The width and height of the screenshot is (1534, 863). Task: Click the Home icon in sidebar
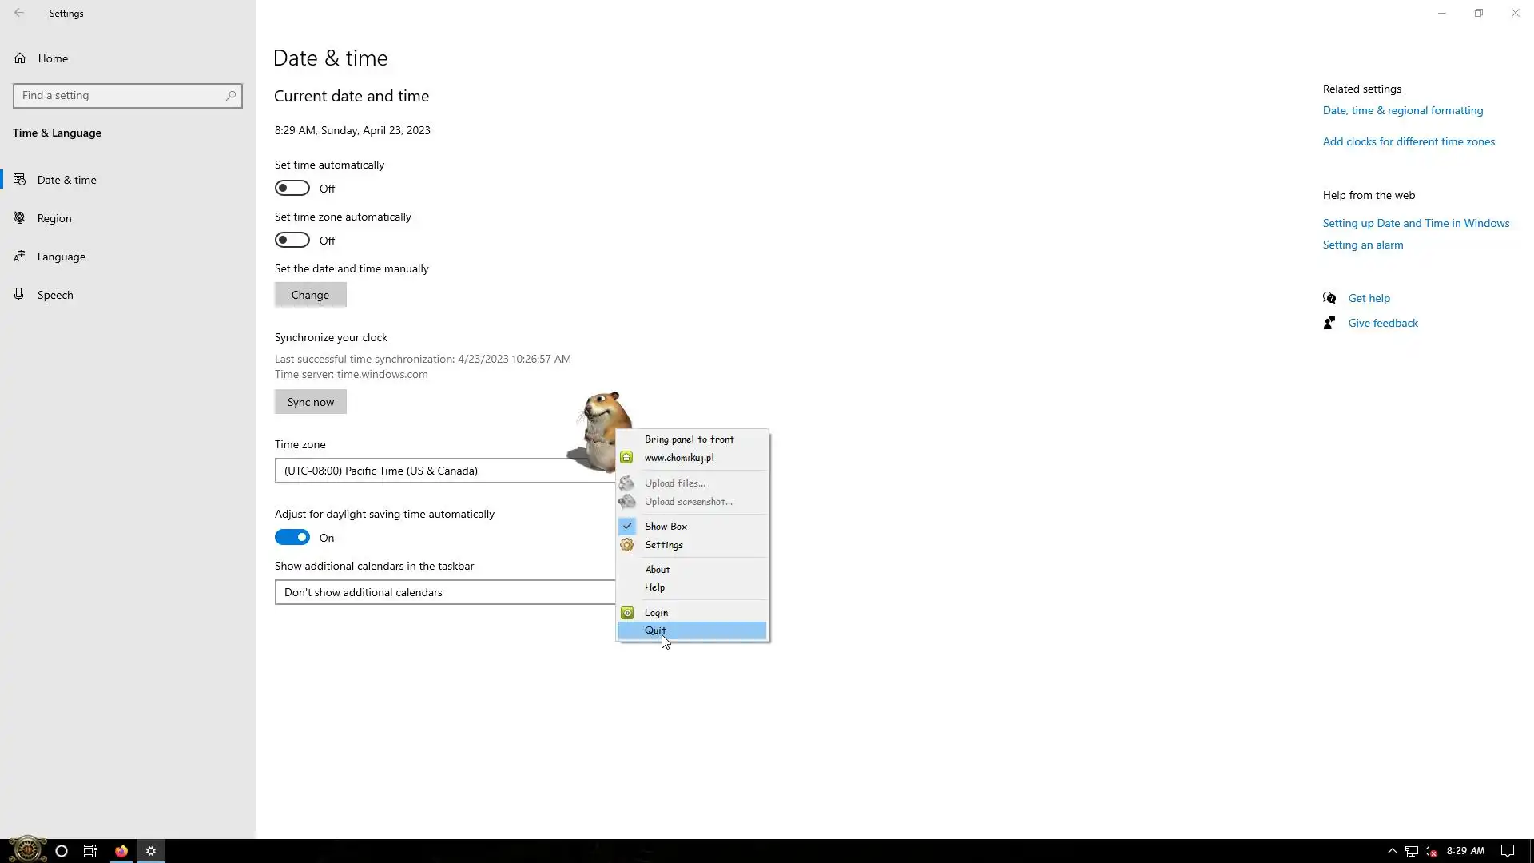pos(20,58)
